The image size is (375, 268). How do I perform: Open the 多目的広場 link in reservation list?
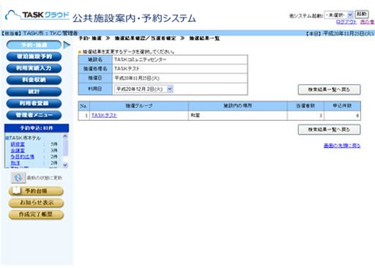(x=23, y=157)
